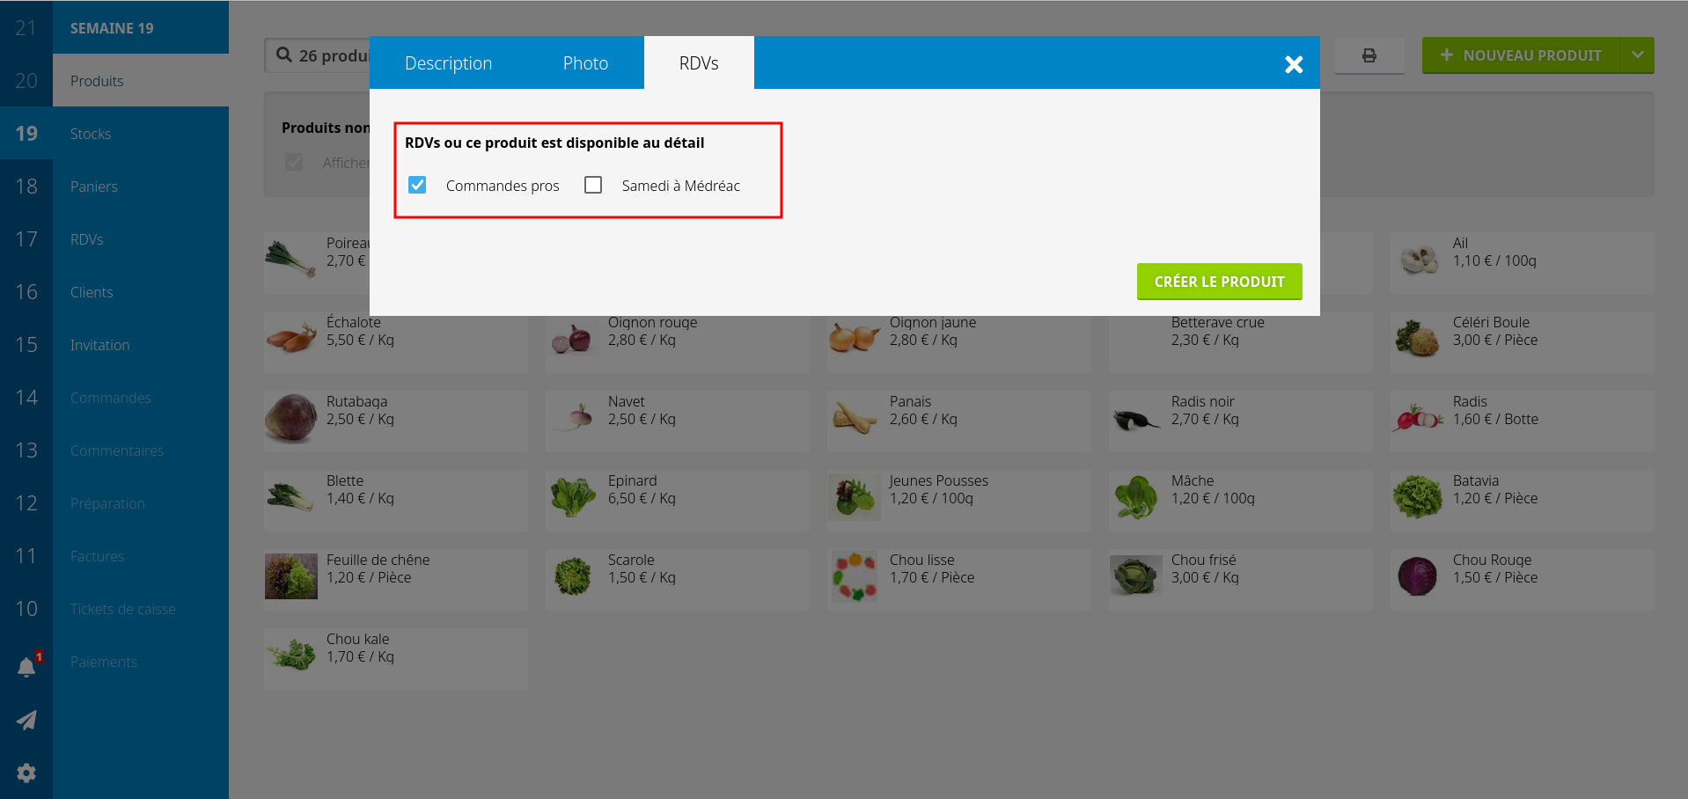Open the paper plane send icon

(x=26, y=720)
